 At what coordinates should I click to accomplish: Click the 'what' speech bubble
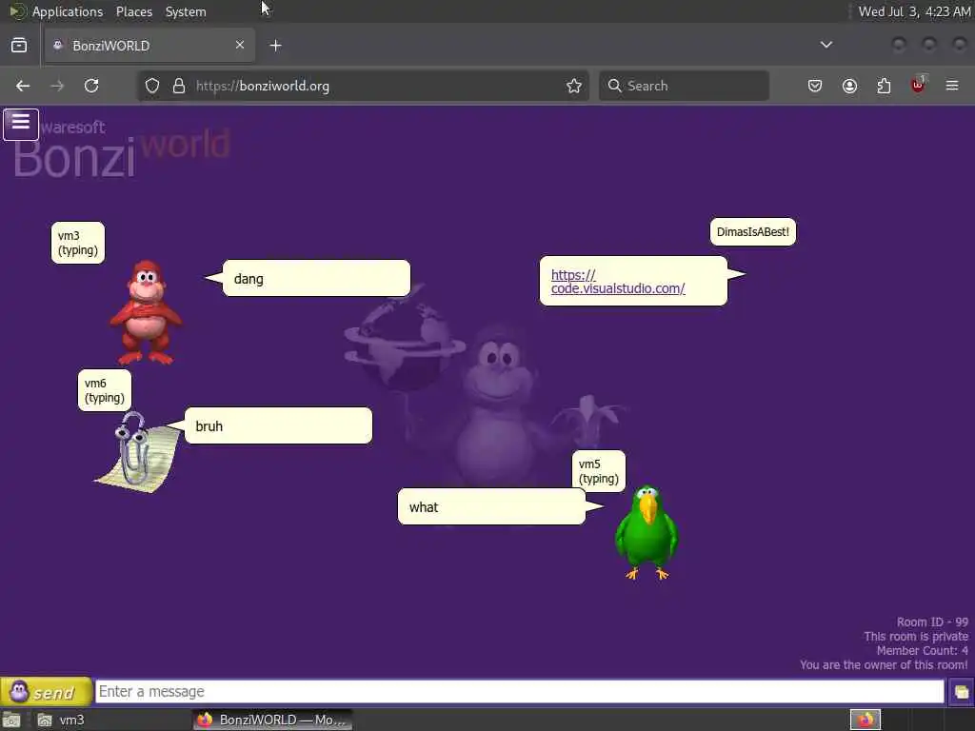click(x=491, y=506)
